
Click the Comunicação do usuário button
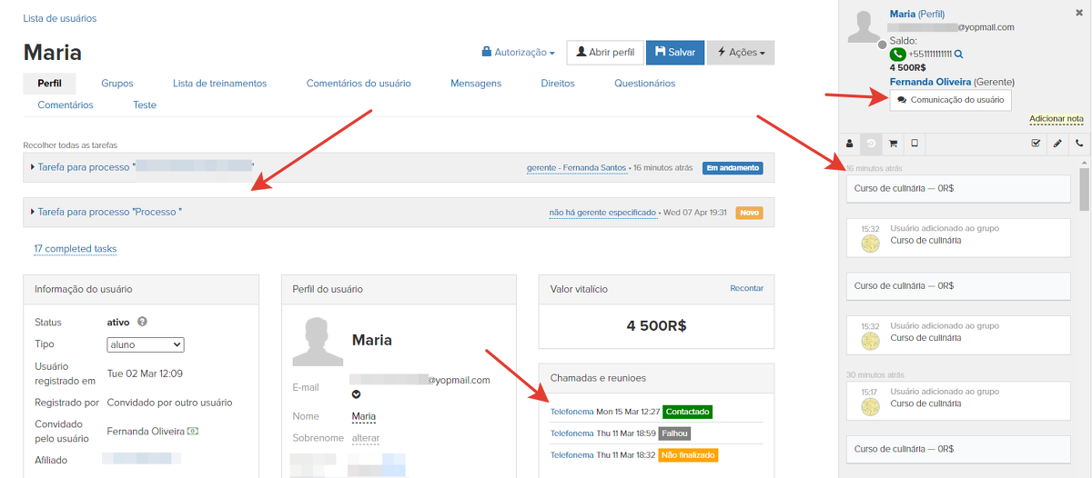click(x=950, y=100)
